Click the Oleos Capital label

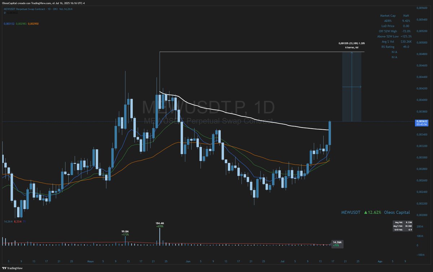pos(398,212)
